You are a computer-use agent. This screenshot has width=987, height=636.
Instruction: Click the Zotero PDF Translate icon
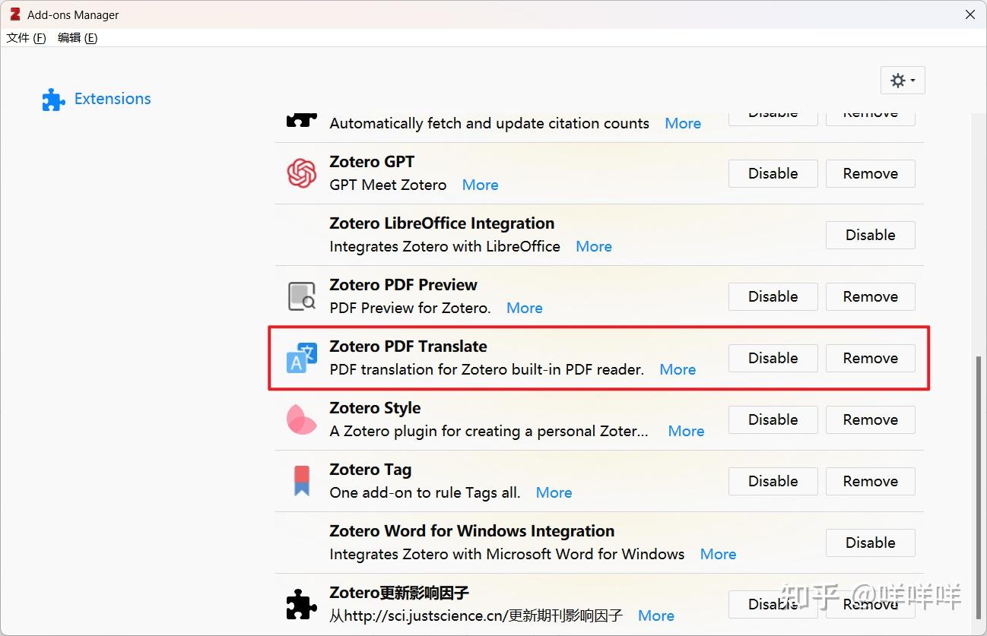302,358
